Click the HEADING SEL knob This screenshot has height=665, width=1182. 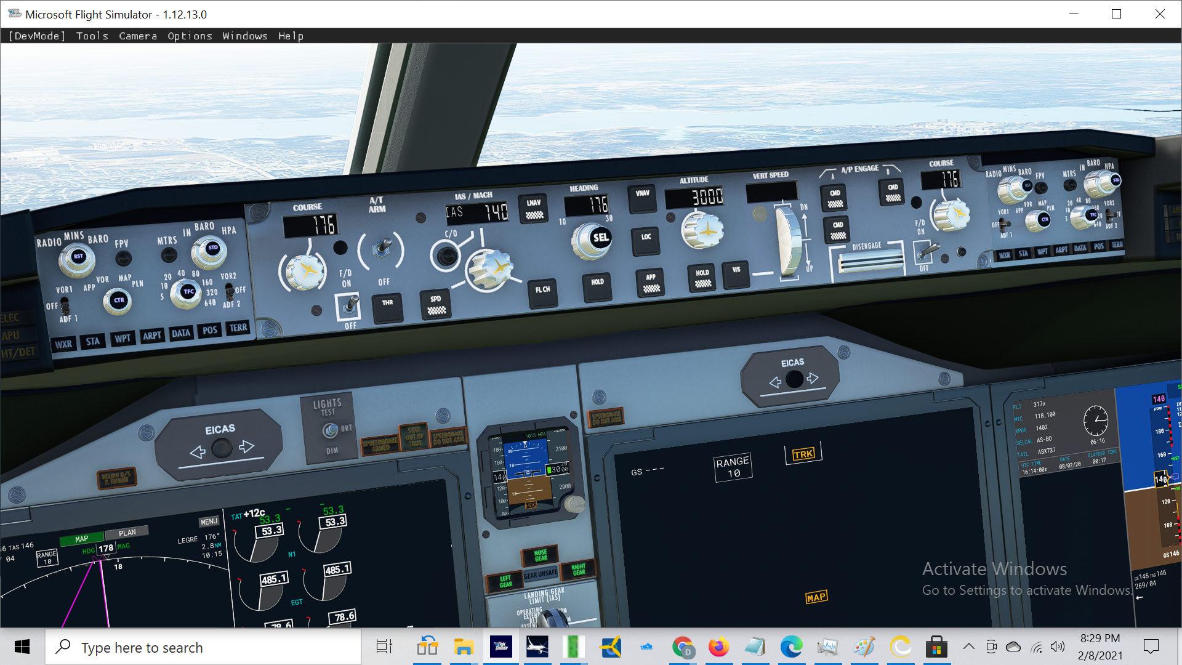[x=592, y=240]
